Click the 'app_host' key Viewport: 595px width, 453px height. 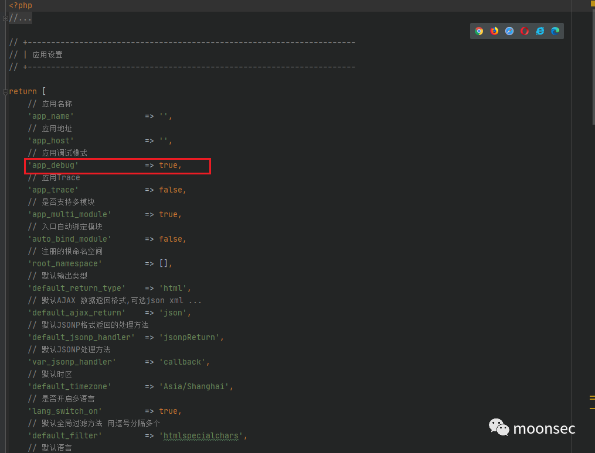point(51,141)
